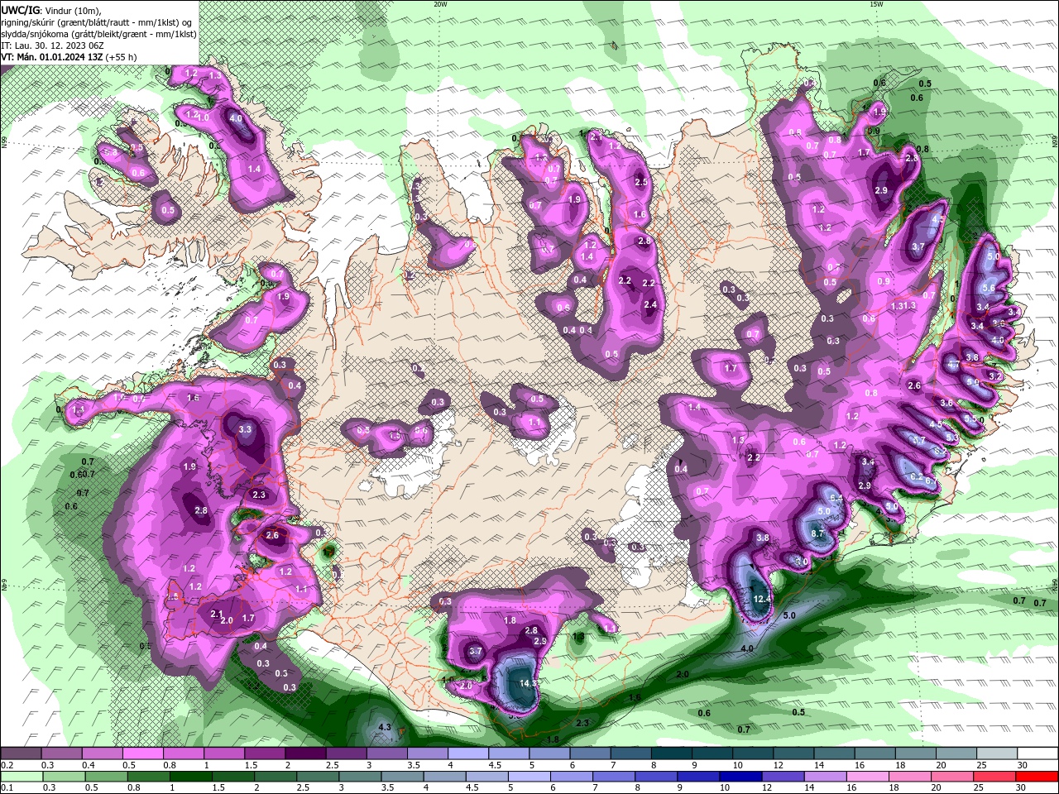Click the '20W' longitude label
This screenshot has height=794, width=1059.
tap(440, 4)
